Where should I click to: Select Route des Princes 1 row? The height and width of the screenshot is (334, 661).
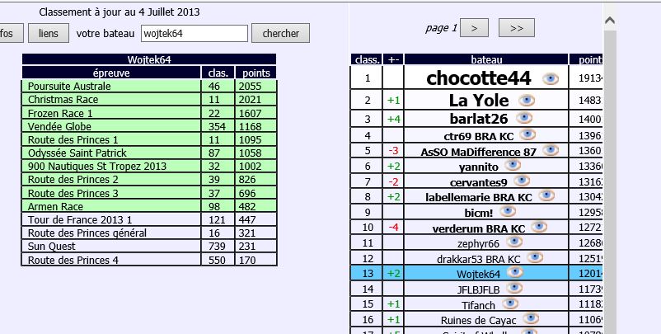[149, 139]
